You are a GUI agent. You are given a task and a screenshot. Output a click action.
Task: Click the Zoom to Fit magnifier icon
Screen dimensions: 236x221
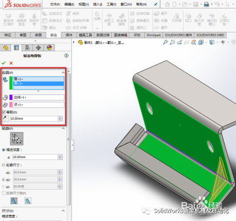[x=165, y=42]
